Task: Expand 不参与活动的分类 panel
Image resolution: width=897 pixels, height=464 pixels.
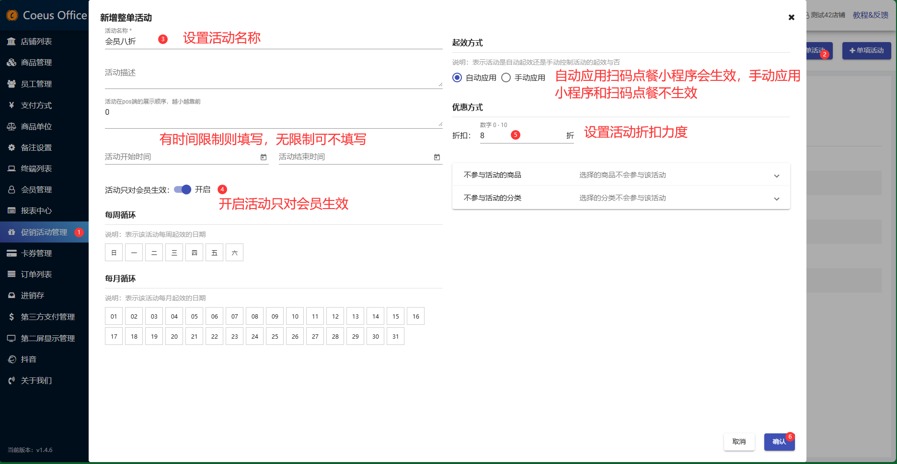Action: (x=776, y=199)
